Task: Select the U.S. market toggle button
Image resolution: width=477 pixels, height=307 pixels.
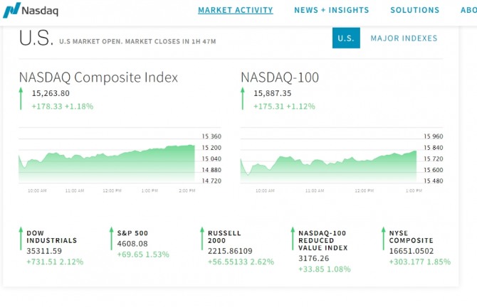Action: point(346,38)
